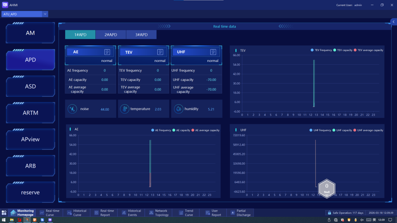397x223 pixels.
Task: Toggle TEV frequency series in TEV legend
Action: click(x=321, y=50)
